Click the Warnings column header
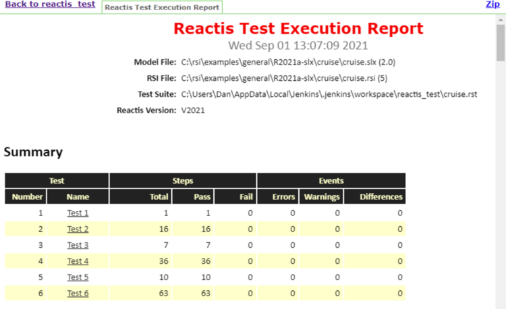 pyautogui.click(x=321, y=197)
